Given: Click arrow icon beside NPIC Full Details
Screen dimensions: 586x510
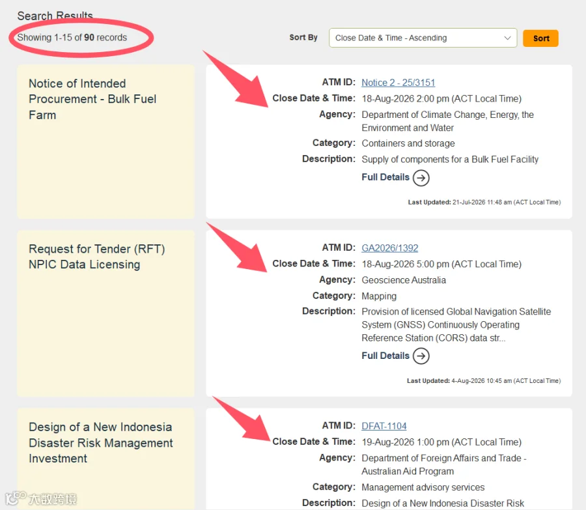Looking at the screenshot, I should click(421, 356).
